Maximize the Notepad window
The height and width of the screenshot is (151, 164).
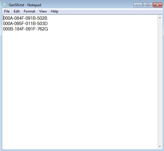click(148, 5)
